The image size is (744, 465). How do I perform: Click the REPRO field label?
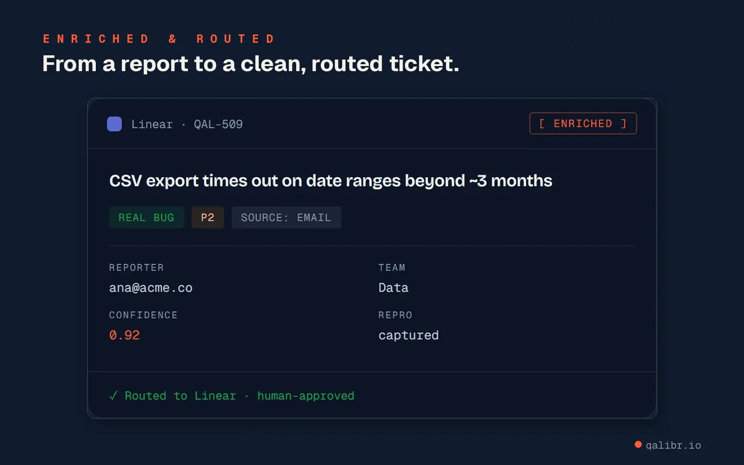point(395,315)
